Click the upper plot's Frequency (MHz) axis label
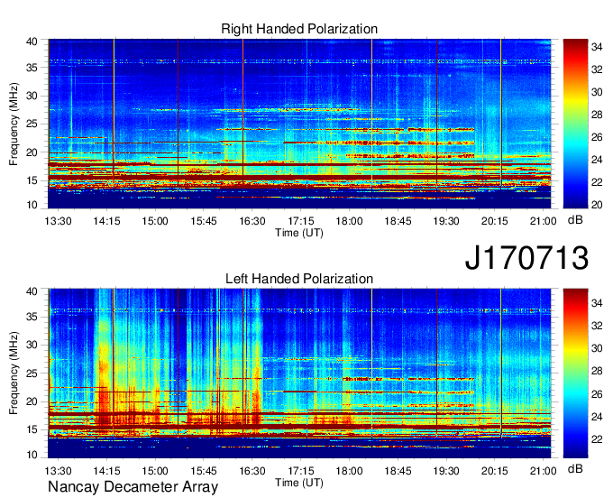613x498 pixels. coord(14,124)
